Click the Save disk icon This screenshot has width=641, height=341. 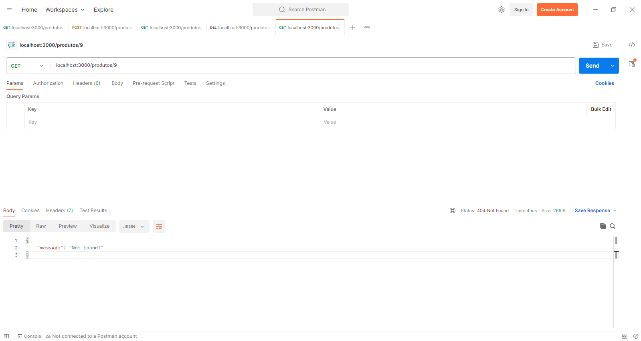pos(596,45)
